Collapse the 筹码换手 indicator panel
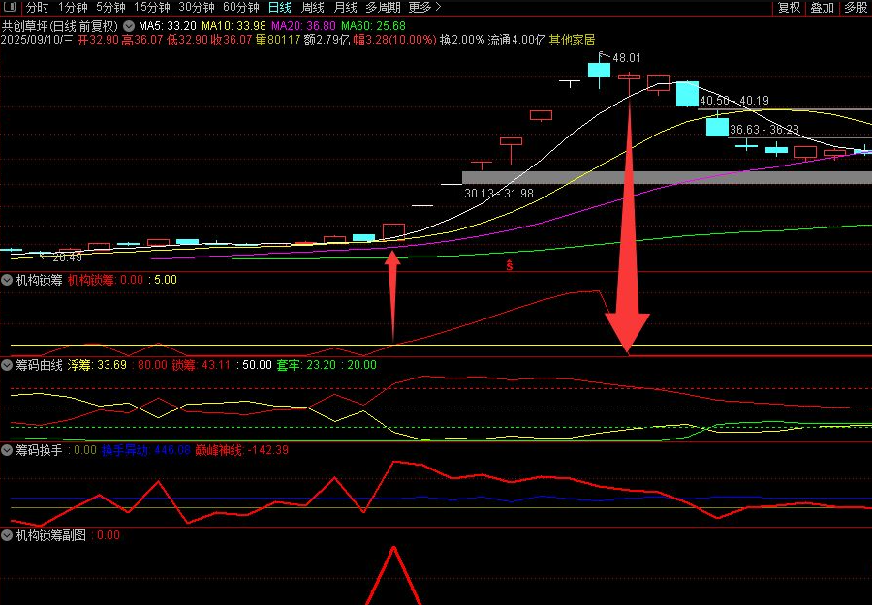This screenshot has width=872, height=605. point(9,450)
